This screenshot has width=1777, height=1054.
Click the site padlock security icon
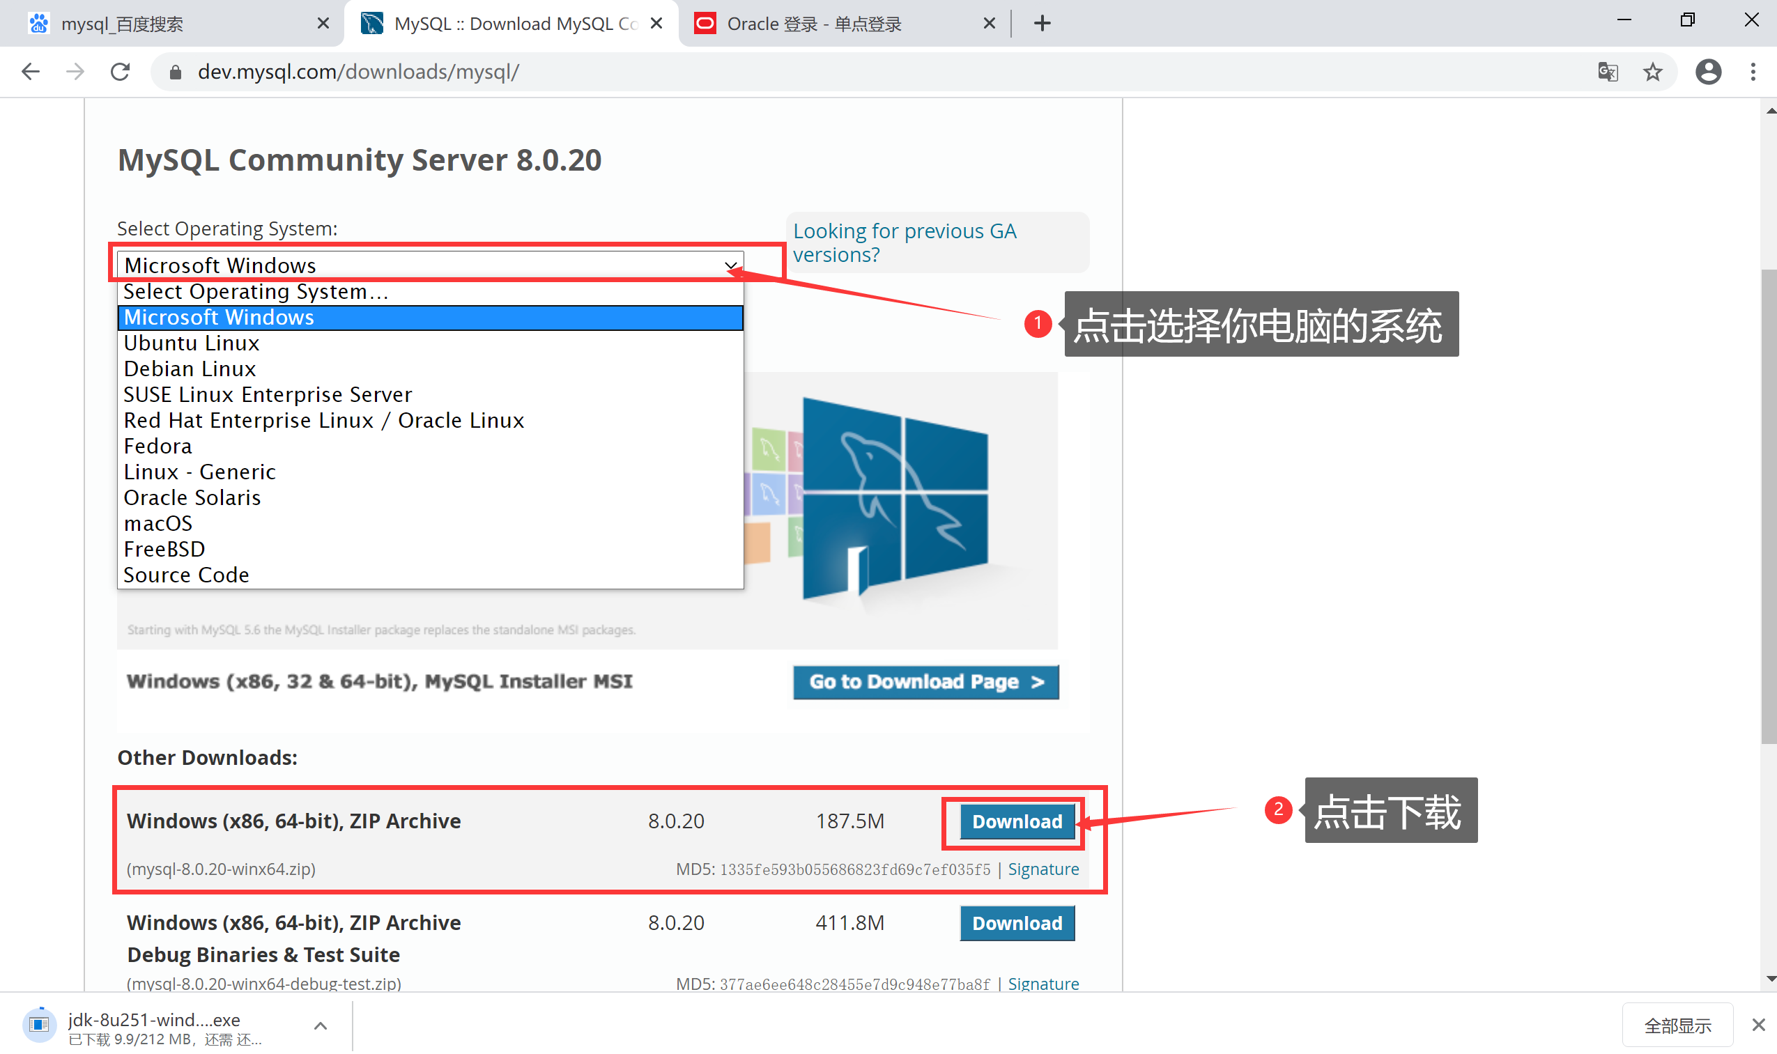176,72
